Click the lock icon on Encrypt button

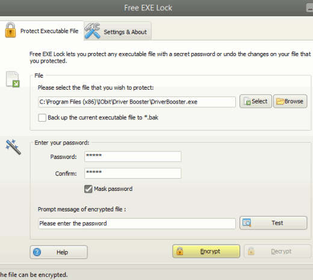(x=179, y=251)
